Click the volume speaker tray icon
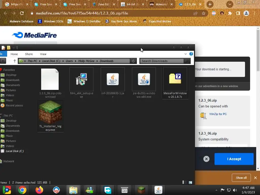Screen dimensions: 260x195 [235, 190]
